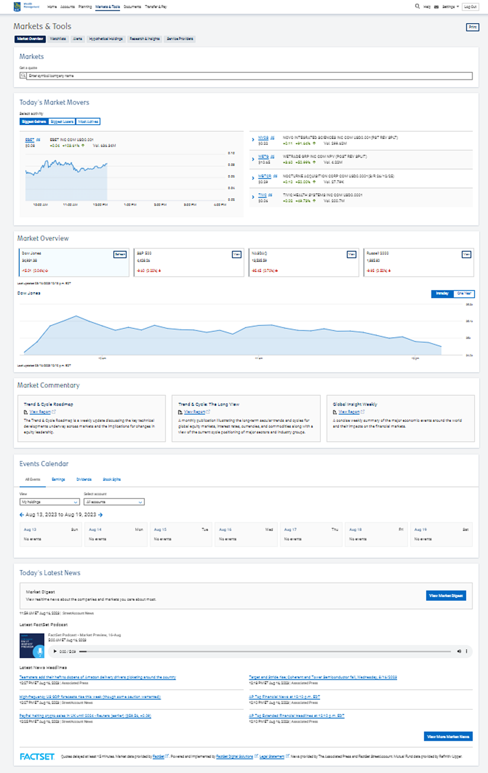The image size is (488, 773).
Task: Select the Earnings events tab
Action: pos(58,479)
